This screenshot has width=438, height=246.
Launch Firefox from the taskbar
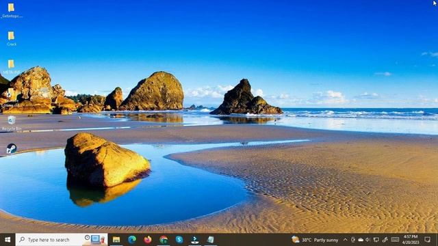(148, 240)
